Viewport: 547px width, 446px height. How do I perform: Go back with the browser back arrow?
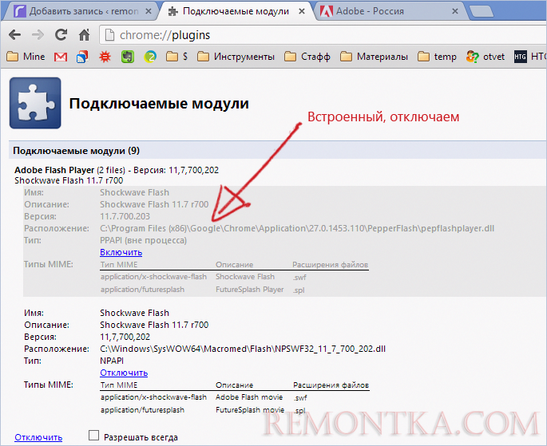pos(14,35)
